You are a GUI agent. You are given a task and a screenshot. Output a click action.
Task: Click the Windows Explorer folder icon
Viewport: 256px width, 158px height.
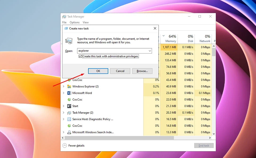(69, 86)
